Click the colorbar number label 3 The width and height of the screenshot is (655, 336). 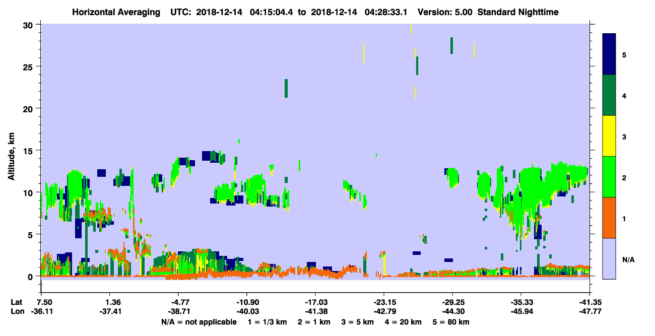point(624,137)
